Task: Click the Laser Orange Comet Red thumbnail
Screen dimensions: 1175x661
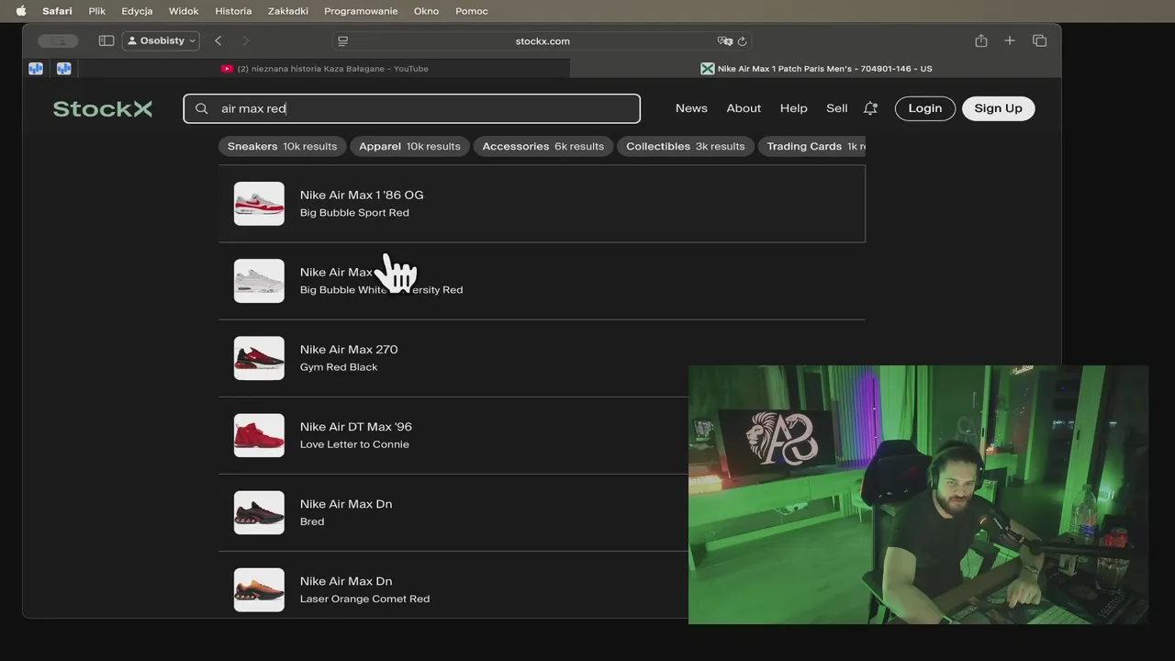Action: click(x=259, y=589)
